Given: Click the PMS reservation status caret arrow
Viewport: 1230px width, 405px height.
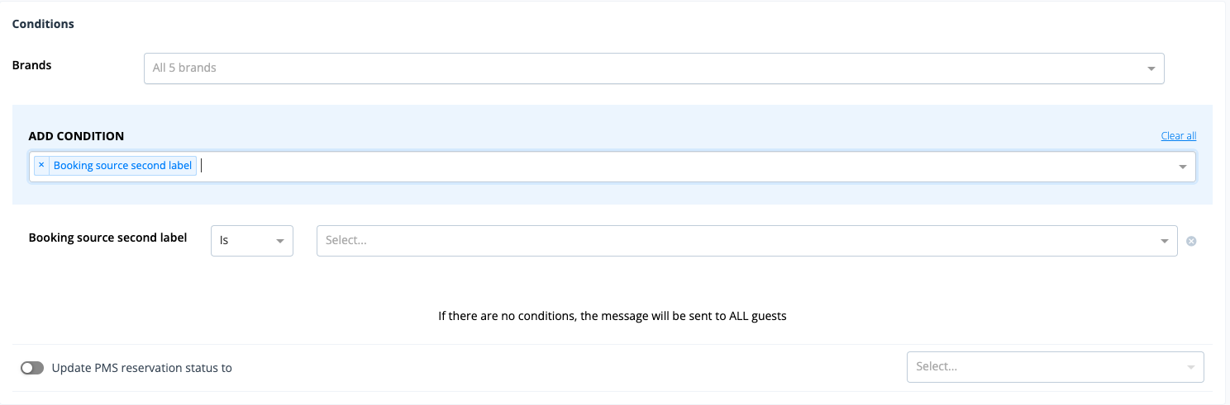Looking at the screenshot, I should point(1191,367).
